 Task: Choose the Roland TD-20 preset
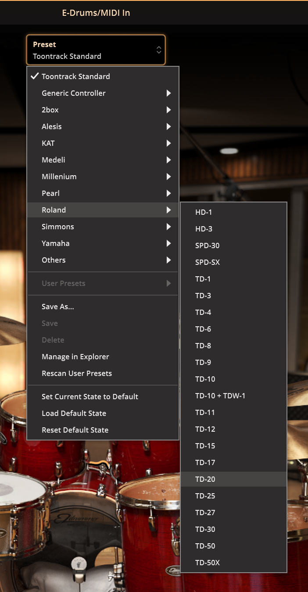coord(205,479)
